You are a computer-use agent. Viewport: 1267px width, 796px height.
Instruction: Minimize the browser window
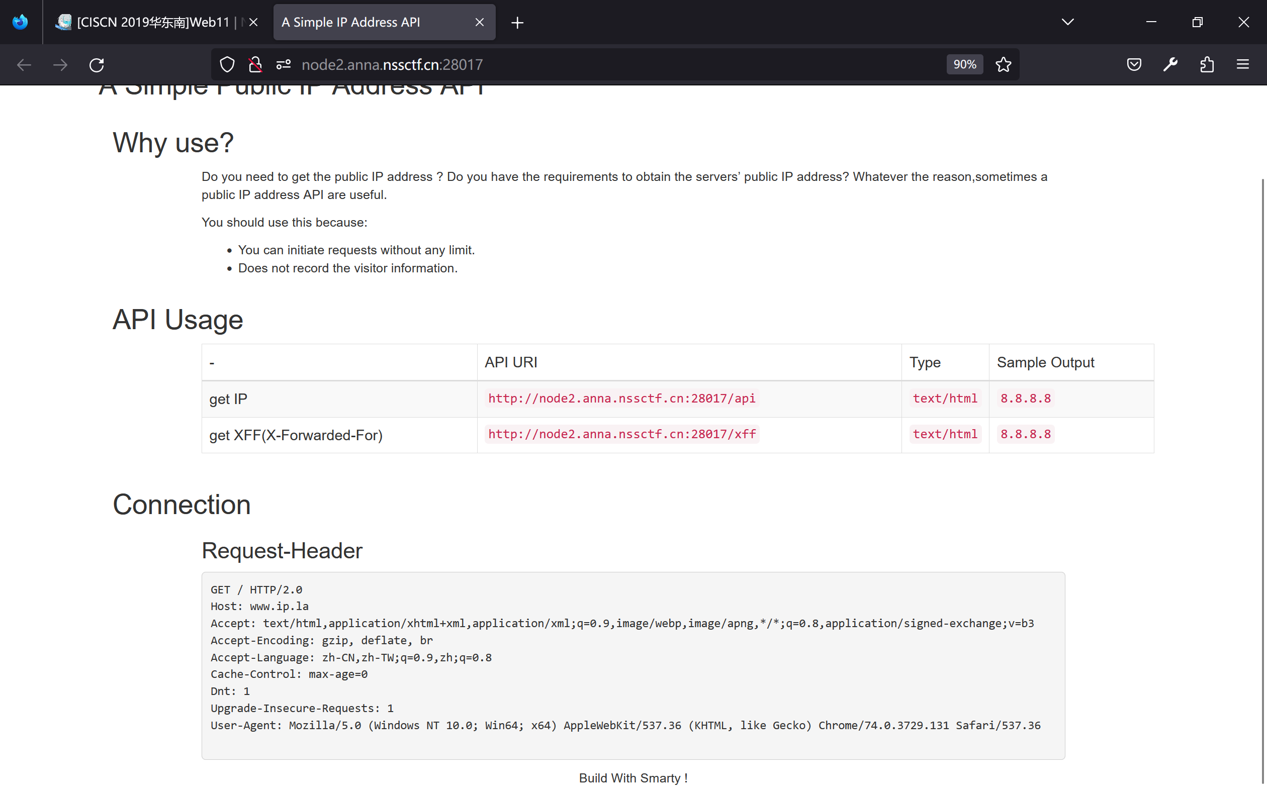[1151, 22]
